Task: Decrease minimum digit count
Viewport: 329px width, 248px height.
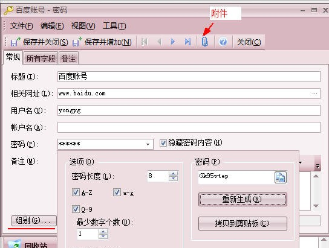Action: coord(103,237)
